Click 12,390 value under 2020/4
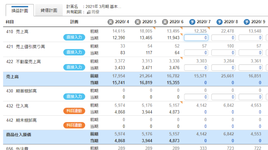Viewport: 268px width, 150px height. [119, 38]
